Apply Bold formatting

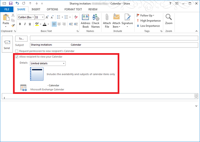(x=20, y=24)
